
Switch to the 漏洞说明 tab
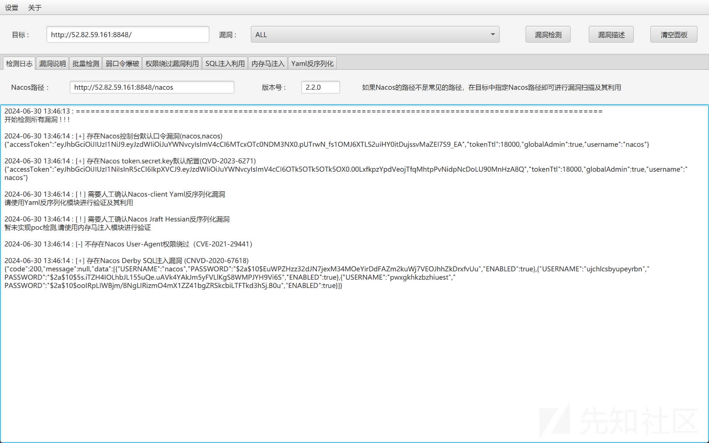tap(52, 63)
